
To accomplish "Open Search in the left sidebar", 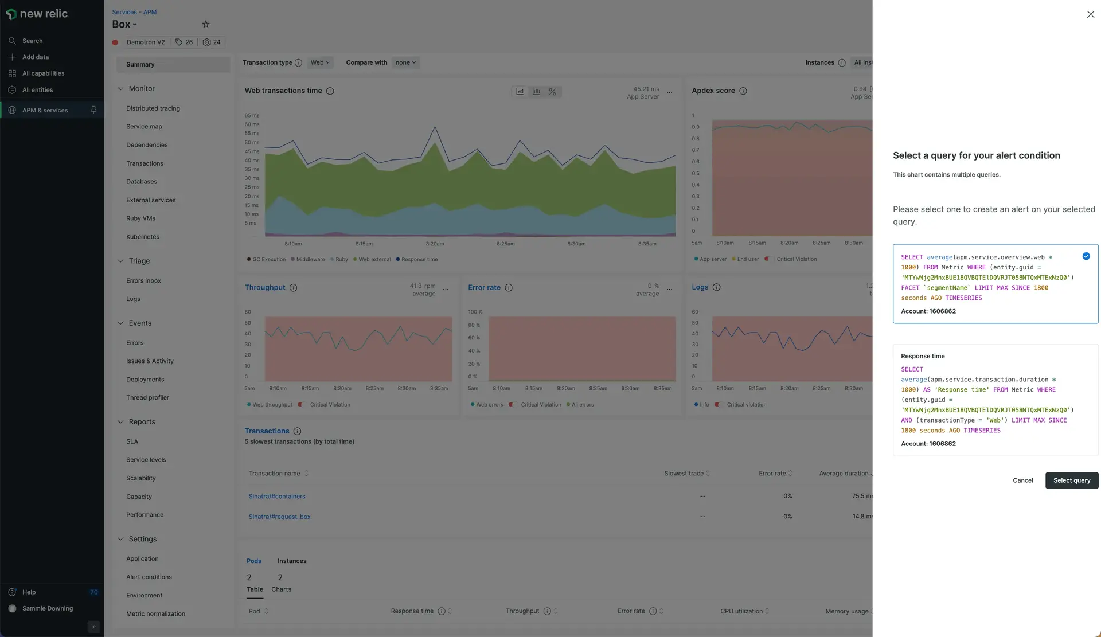I will [32, 41].
